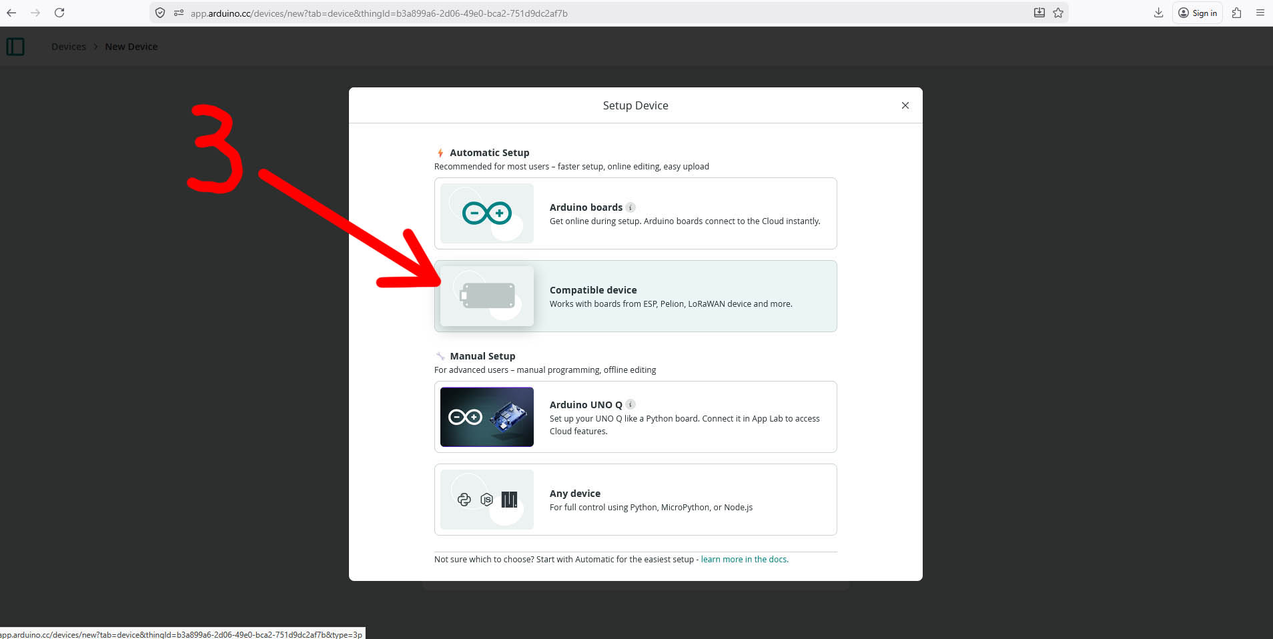Click the Setup Device dialog title
The height and width of the screenshot is (639, 1273).
(x=636, y=105)
